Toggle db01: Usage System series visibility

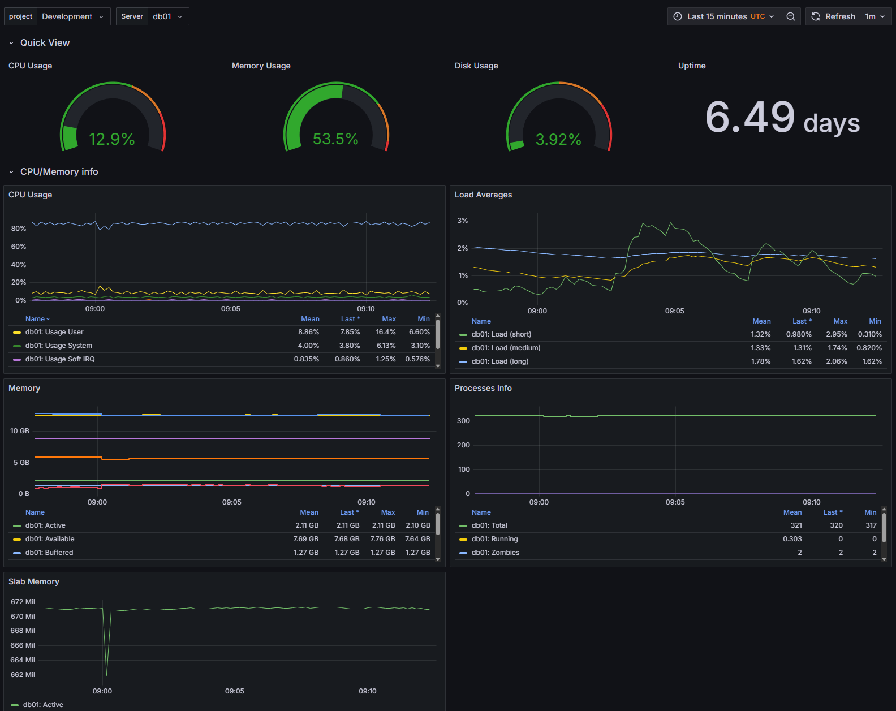pyautogui.click(x=59, y=346)
